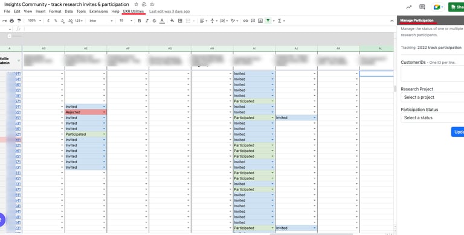Click the Move to folder icon
Image resolution: width=464 pixels, height=235 pixels.
pos(144,4)
